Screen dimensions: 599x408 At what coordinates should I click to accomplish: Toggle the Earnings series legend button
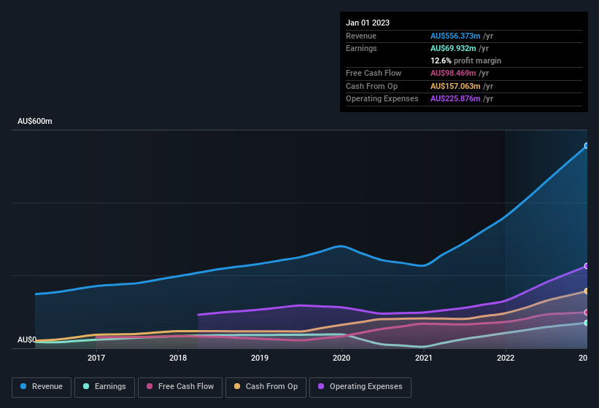pyautogui.click(x=104, y=387)
